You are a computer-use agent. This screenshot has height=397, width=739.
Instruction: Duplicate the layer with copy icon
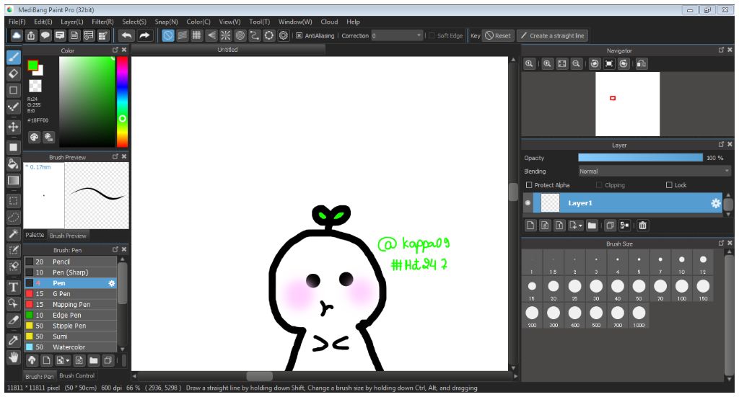(610, 226)
